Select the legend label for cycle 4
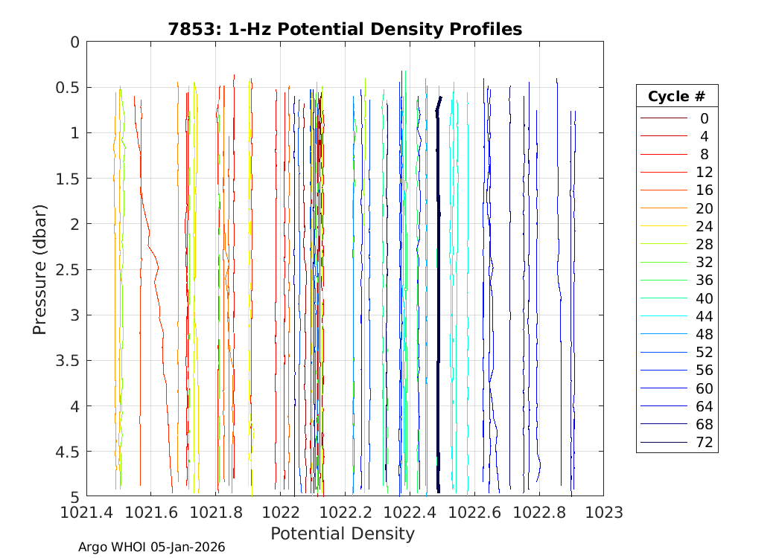The image size is (782, 558). [704, 136]
